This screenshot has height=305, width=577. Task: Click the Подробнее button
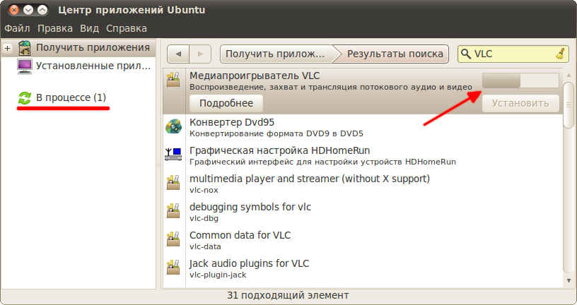(226, 103)
